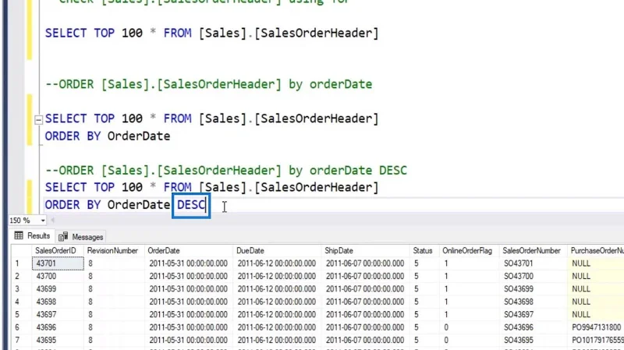Click the OnlineOrderFlag column header
The width and height of the screenshot is (624, 350).
[470, 250]
